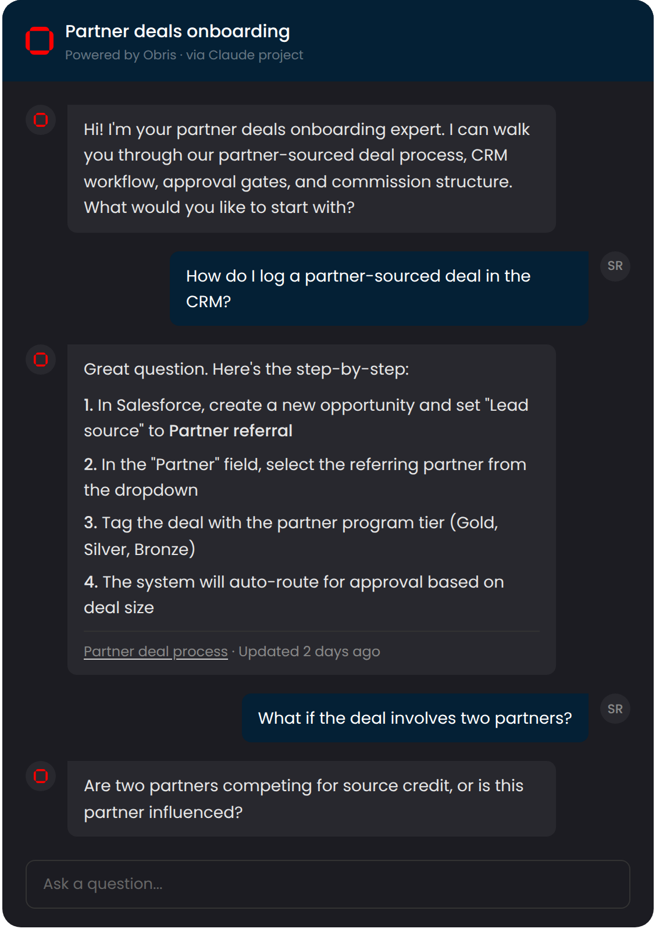Open the Partner deal process source link
This screenshot has width=656, height=932.
click(x=155, y=651)
